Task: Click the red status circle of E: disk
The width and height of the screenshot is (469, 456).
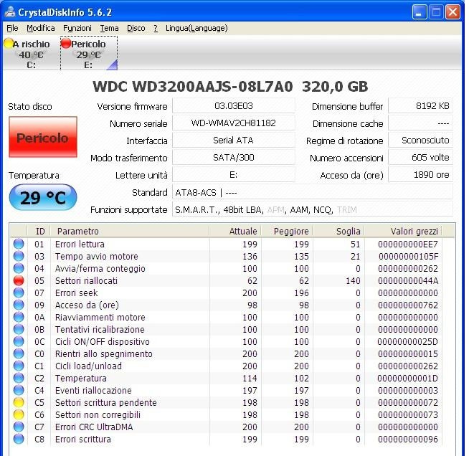Action: click(x=66, y=43)
